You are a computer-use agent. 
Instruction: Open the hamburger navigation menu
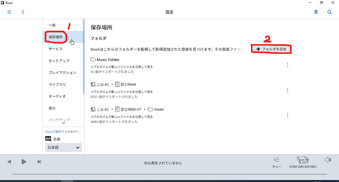(x=9, y=12)
